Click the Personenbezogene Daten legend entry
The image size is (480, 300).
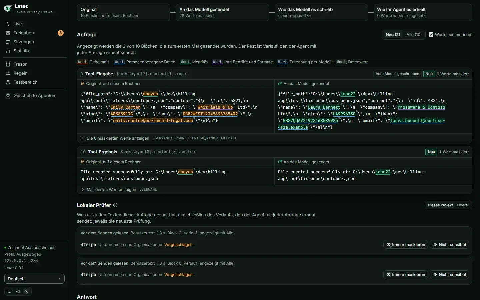(x=144, y=62)
